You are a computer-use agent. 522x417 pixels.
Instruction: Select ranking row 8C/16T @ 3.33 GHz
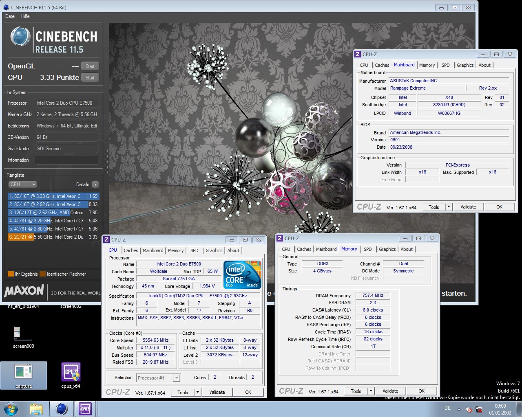(53, 196)
